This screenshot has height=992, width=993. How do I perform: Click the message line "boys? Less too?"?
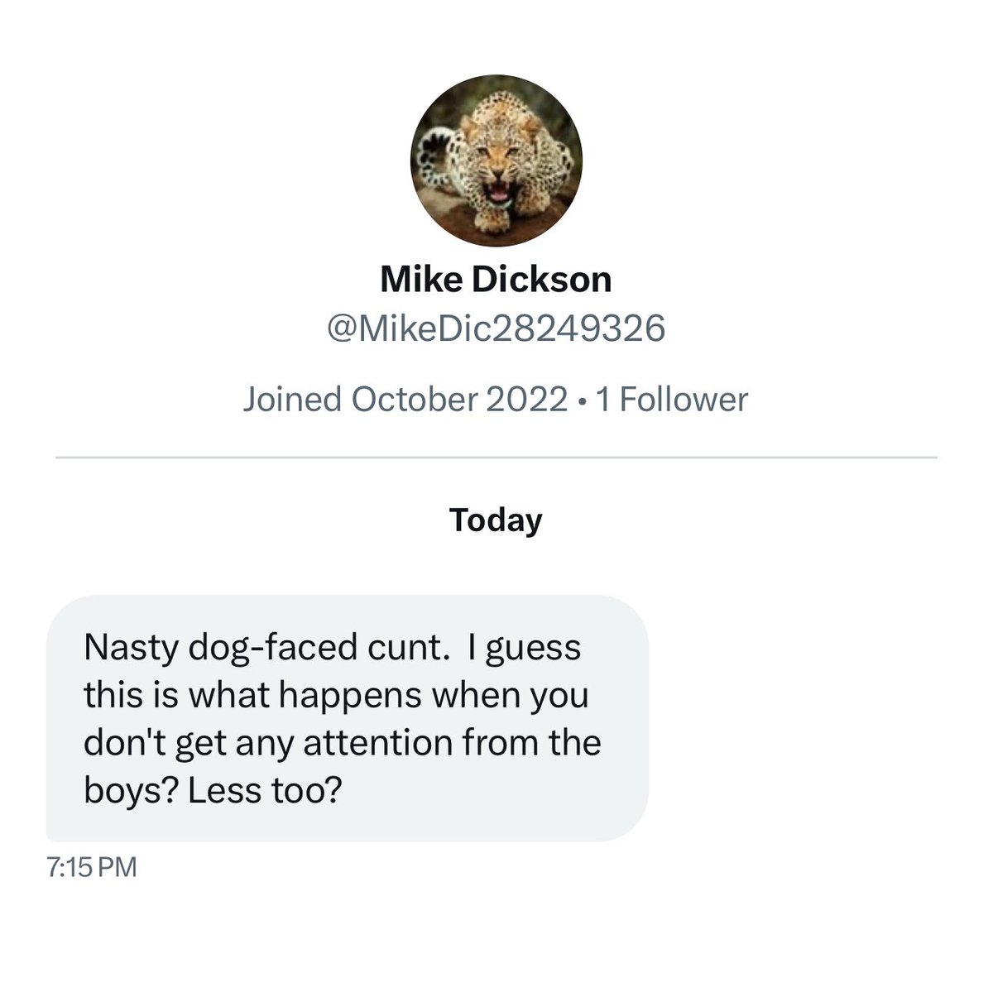213,790
